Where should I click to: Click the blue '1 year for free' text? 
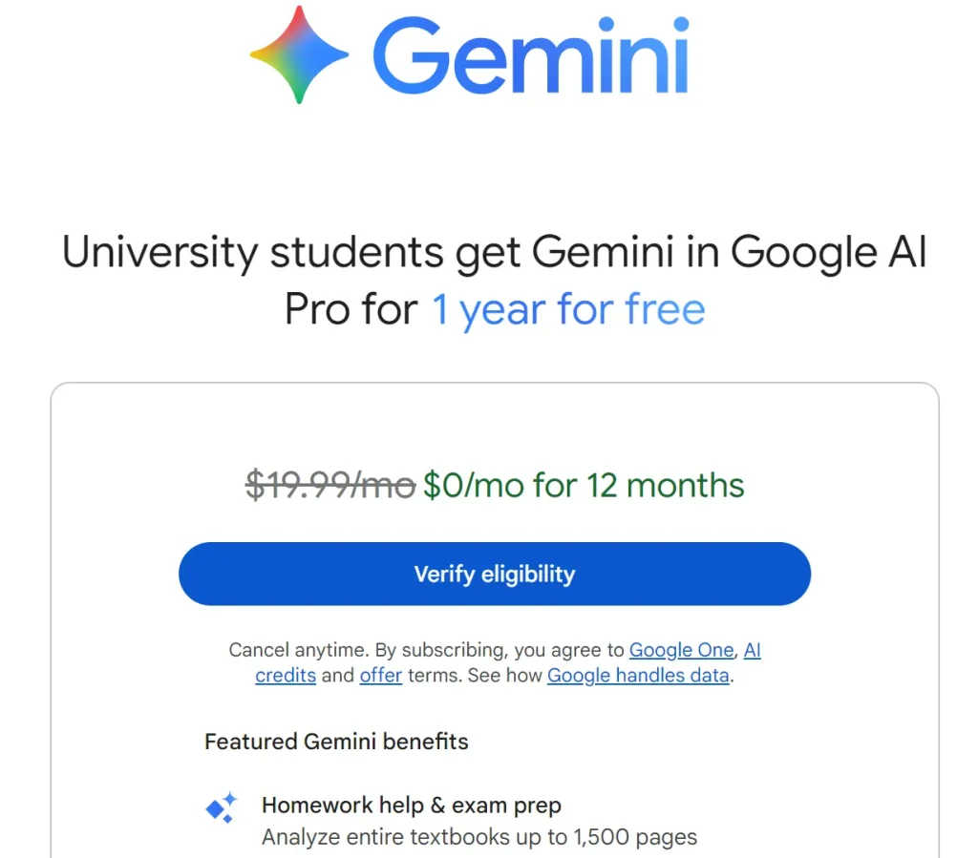point(568,310)
